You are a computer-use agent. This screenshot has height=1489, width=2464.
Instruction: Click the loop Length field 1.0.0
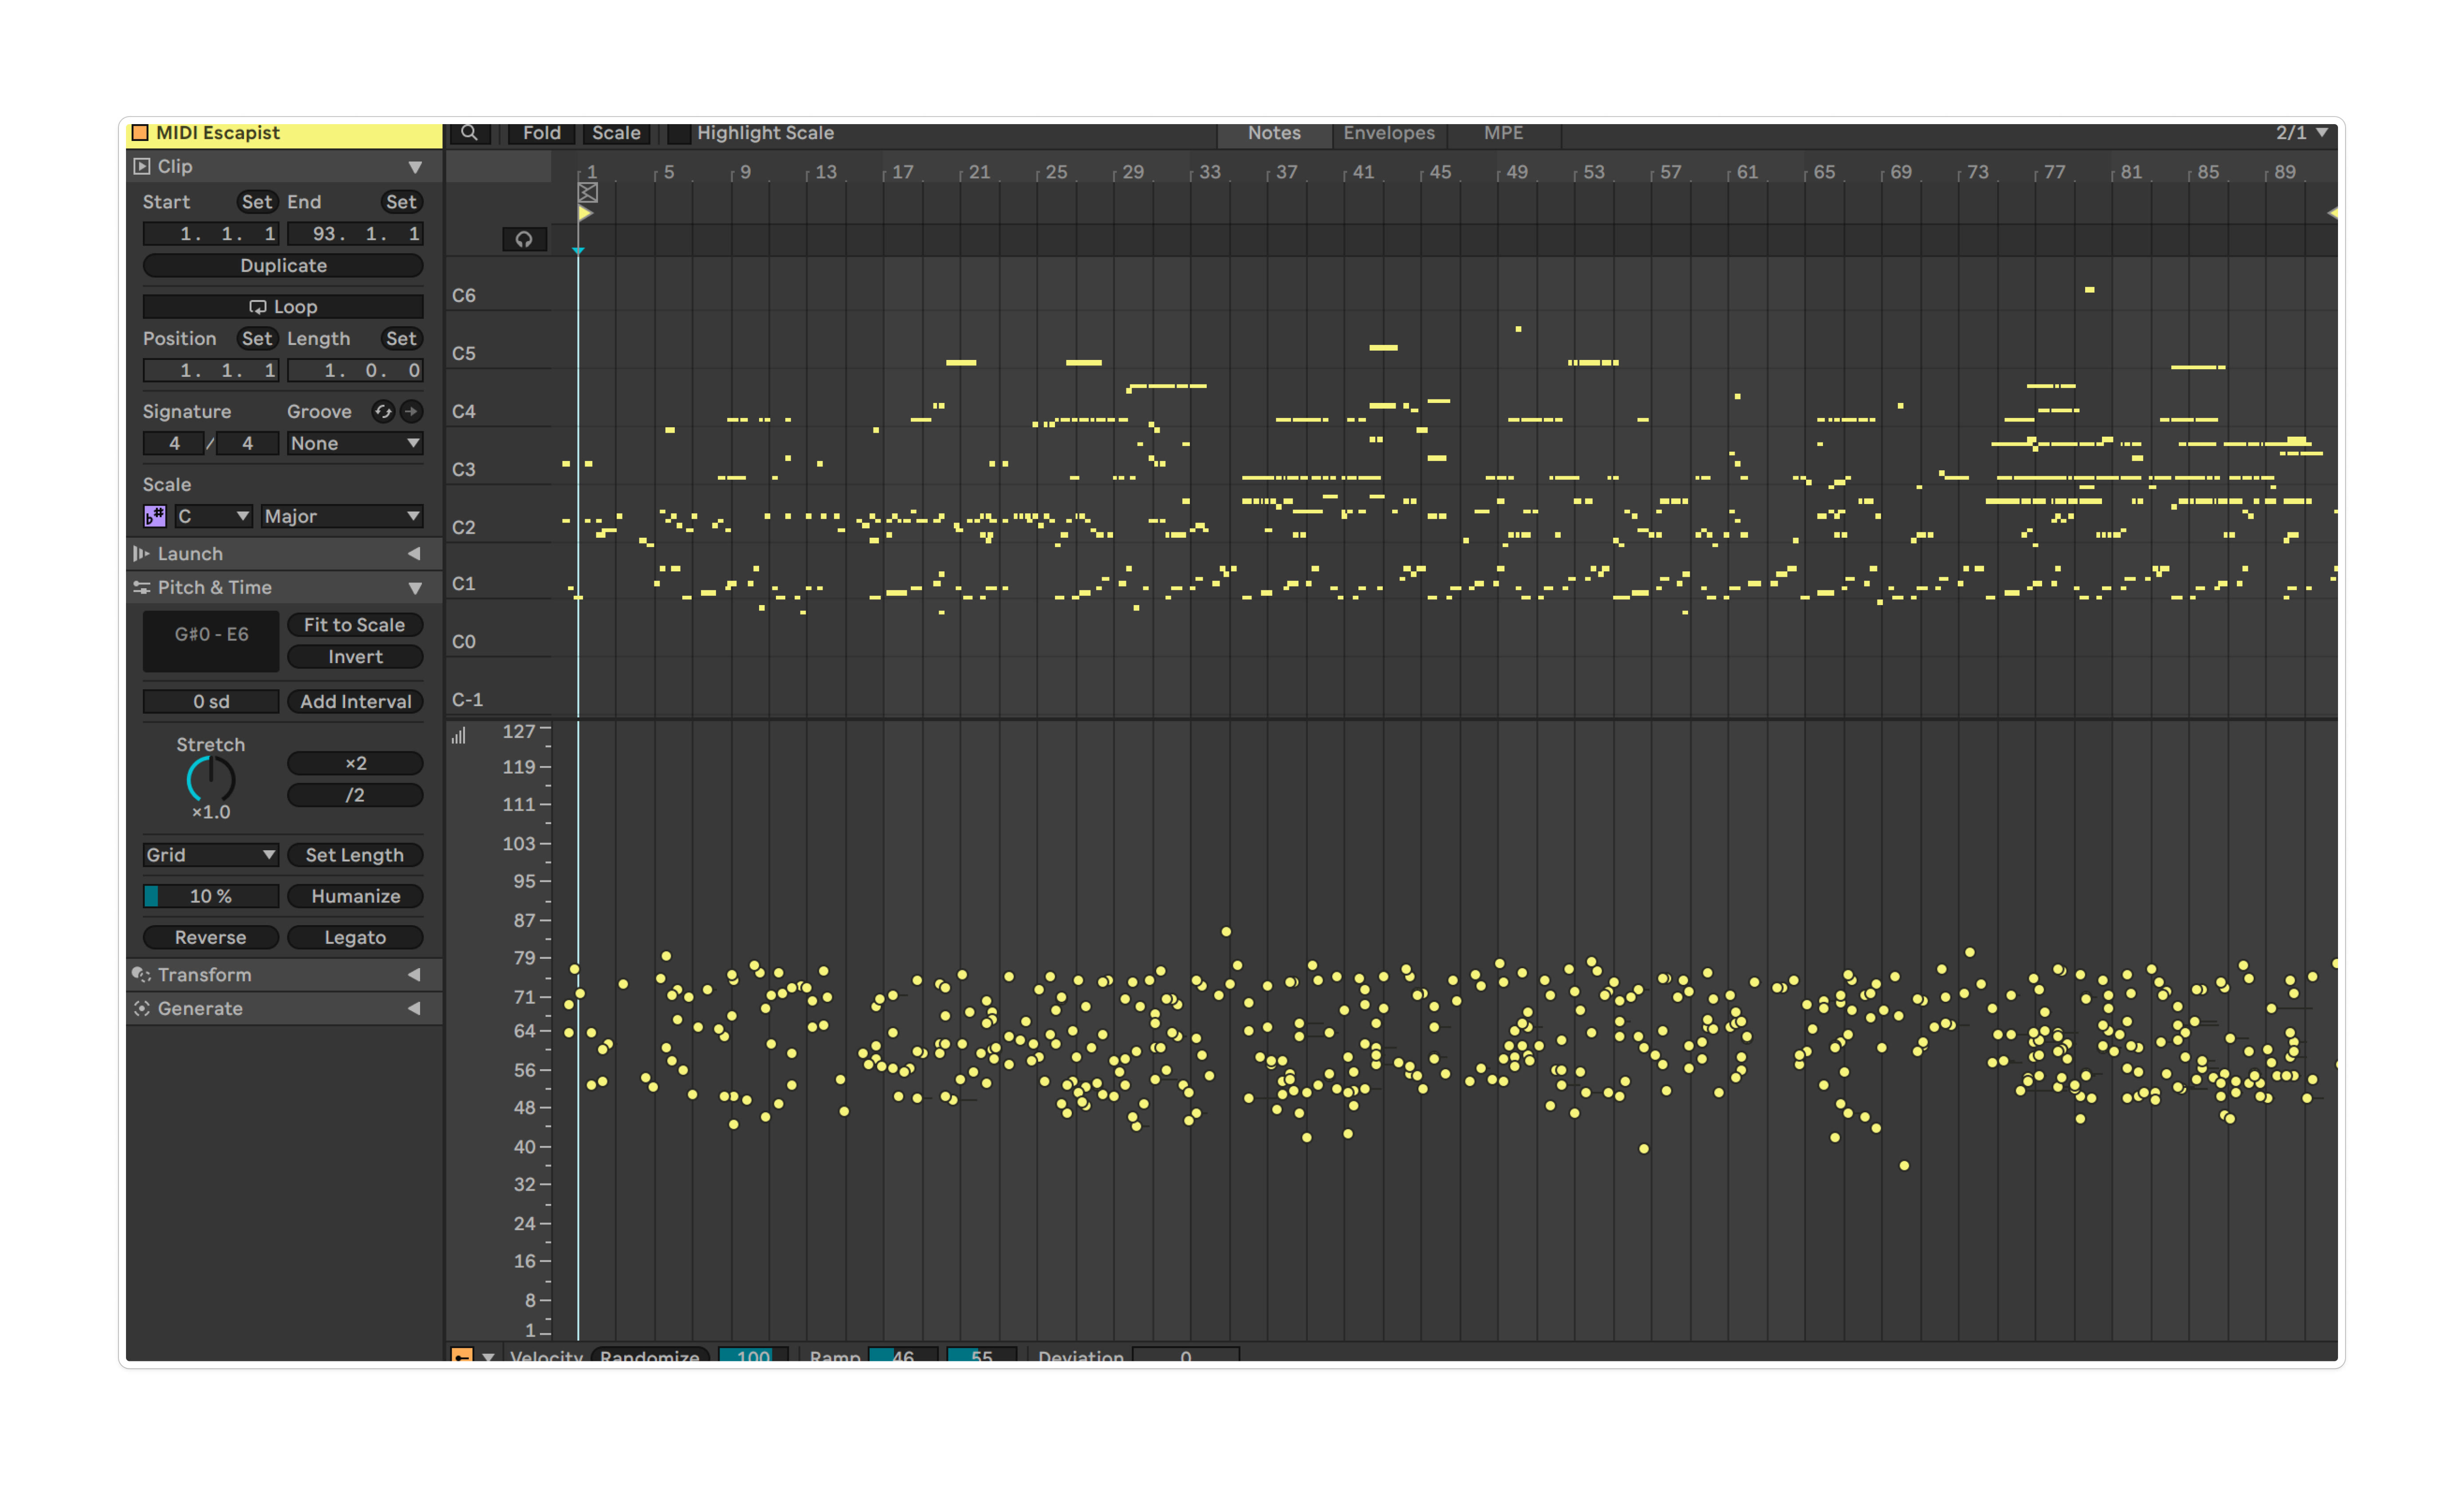click(355, 371)
